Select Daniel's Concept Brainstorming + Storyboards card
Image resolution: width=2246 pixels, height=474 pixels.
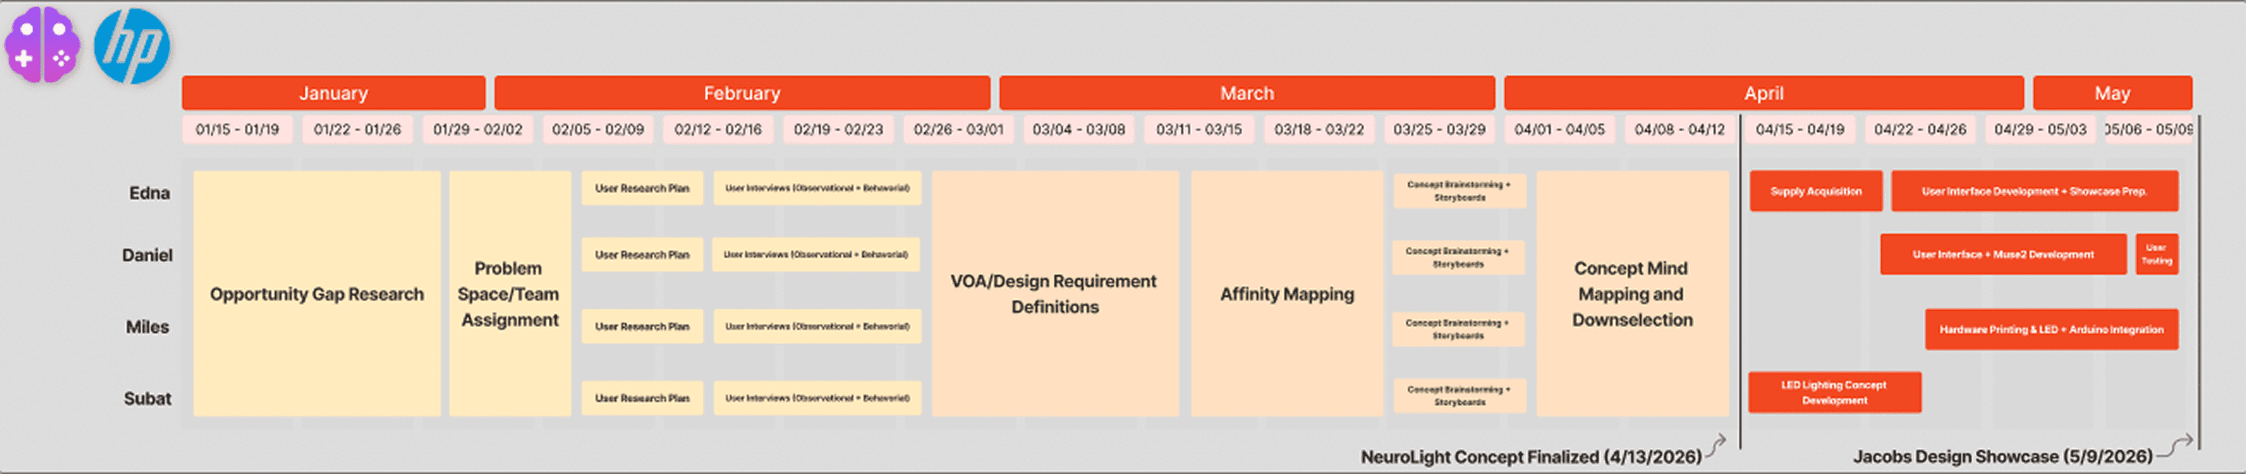pos(1458,258)
